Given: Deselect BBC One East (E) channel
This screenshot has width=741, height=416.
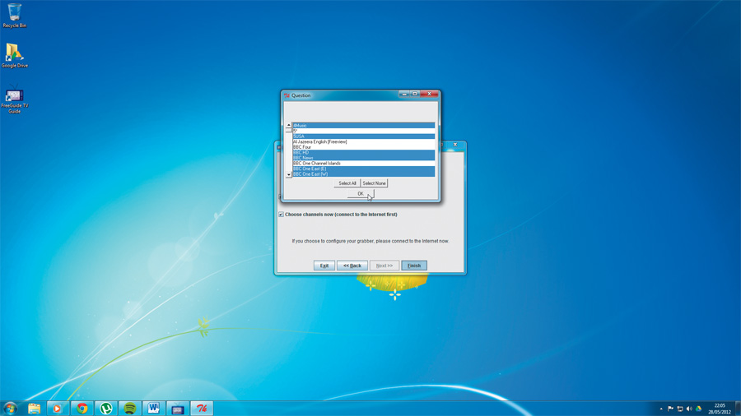Looking at the screenshot, I should pyautogui.click(x=363, y=169).
